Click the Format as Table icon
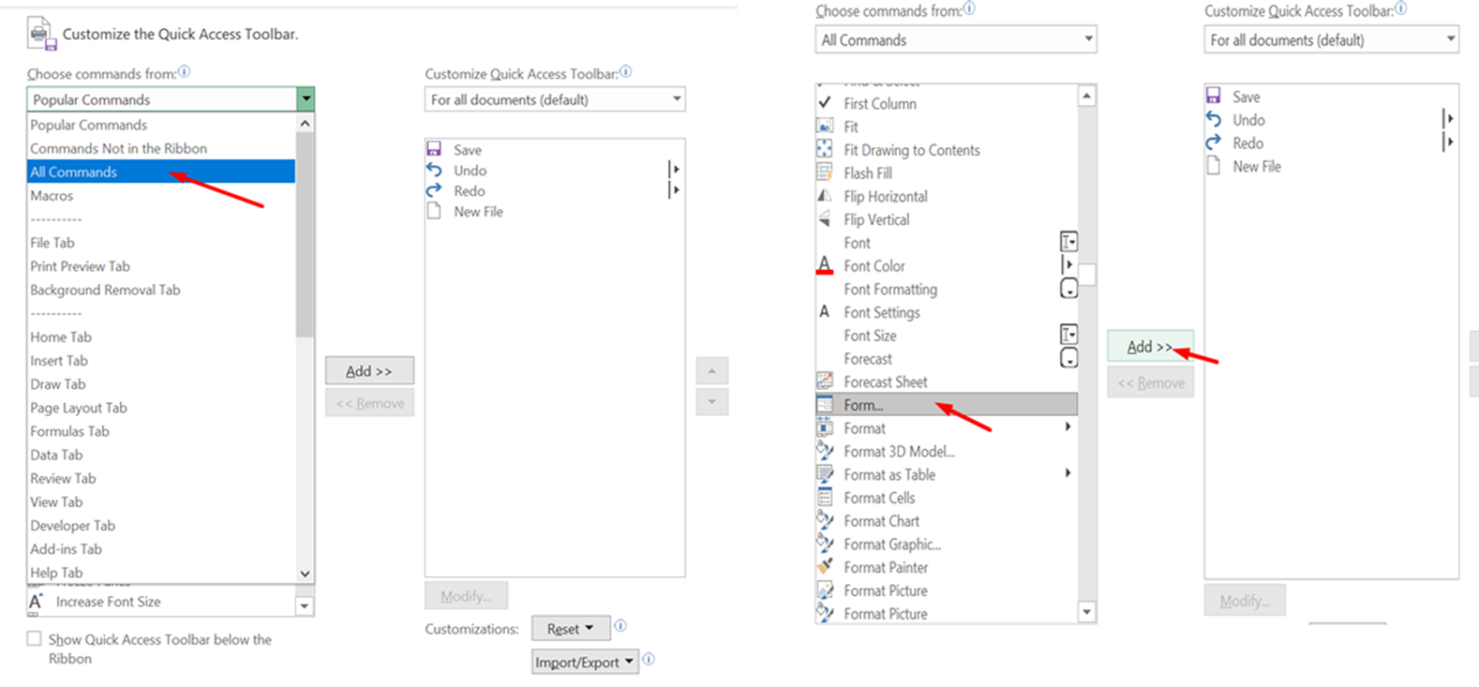Image resolution: width=1479 pixels, height=687 pixels. [x=825, y=475]
